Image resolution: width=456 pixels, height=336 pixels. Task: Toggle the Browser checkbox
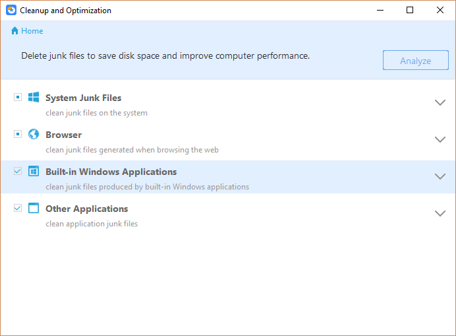[18, 134]
